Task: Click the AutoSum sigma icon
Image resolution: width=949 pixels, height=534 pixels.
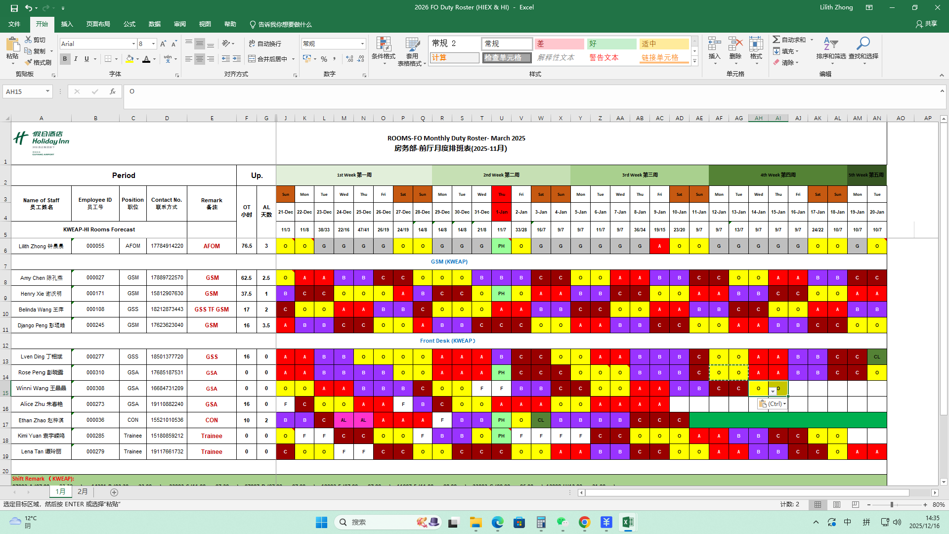Action: point(776,40)
